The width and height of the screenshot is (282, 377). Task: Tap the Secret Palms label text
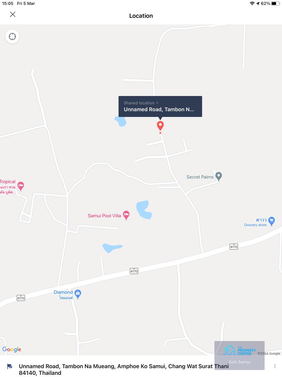tap(200, 177)
